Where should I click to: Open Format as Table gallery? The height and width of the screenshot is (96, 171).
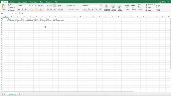pyautogui.click(x=114, y=8)
